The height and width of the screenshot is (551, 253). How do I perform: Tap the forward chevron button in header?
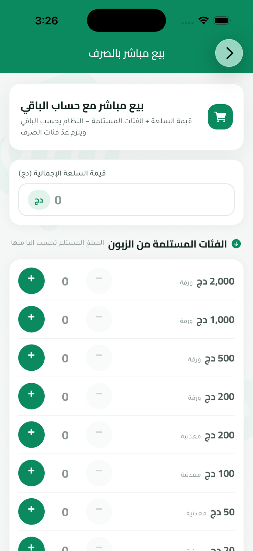(x=229, y=53)
